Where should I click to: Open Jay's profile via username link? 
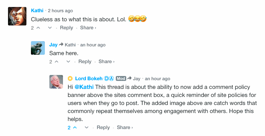point(53,45)
